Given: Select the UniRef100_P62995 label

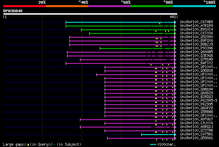Looking at the screenshot, I should tap(196, 104).
